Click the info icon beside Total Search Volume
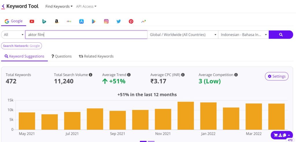Viewport: 296px width, 142px height. 90,75
